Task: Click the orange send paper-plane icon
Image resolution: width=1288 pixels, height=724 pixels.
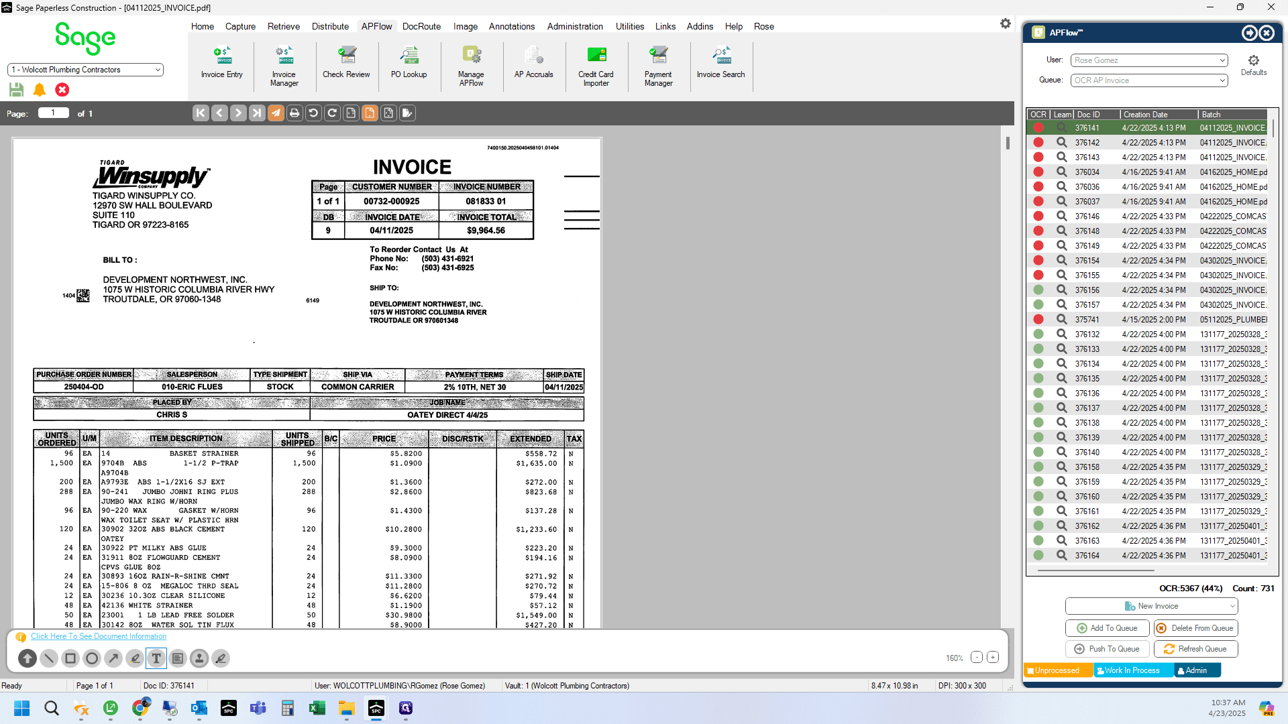Action: (x=276, y=113)
